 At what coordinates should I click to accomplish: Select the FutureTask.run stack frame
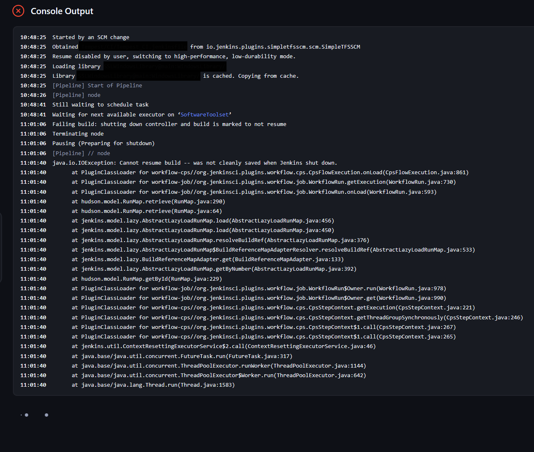click(x=181, y=356)
